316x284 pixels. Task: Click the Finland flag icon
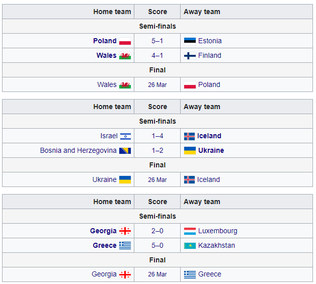[x=190, y=56]
